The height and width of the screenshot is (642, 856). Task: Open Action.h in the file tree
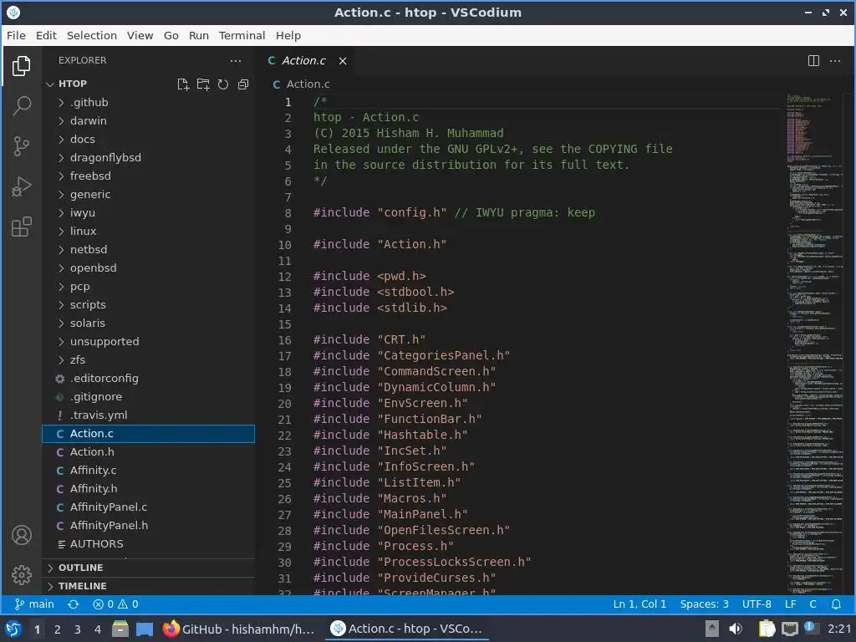148,452
